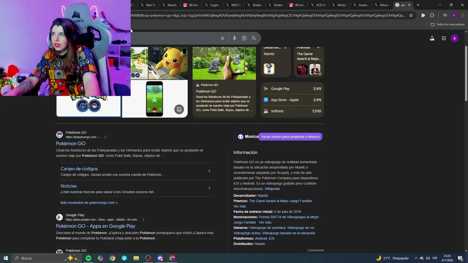Screen dimensions: 468x263
Task: Switch to the Gustavo tab
Action: (x=360, y=5)
